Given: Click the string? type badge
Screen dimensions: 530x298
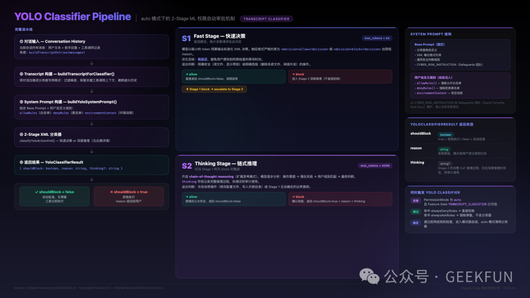Looking at the screenshot, I should 445,164.
